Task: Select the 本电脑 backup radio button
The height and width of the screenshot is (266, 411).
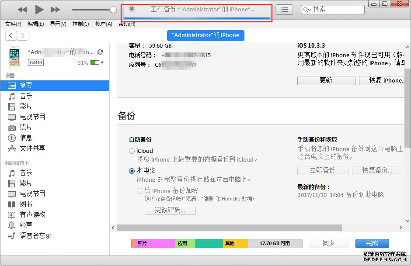Action: [132, 171]
